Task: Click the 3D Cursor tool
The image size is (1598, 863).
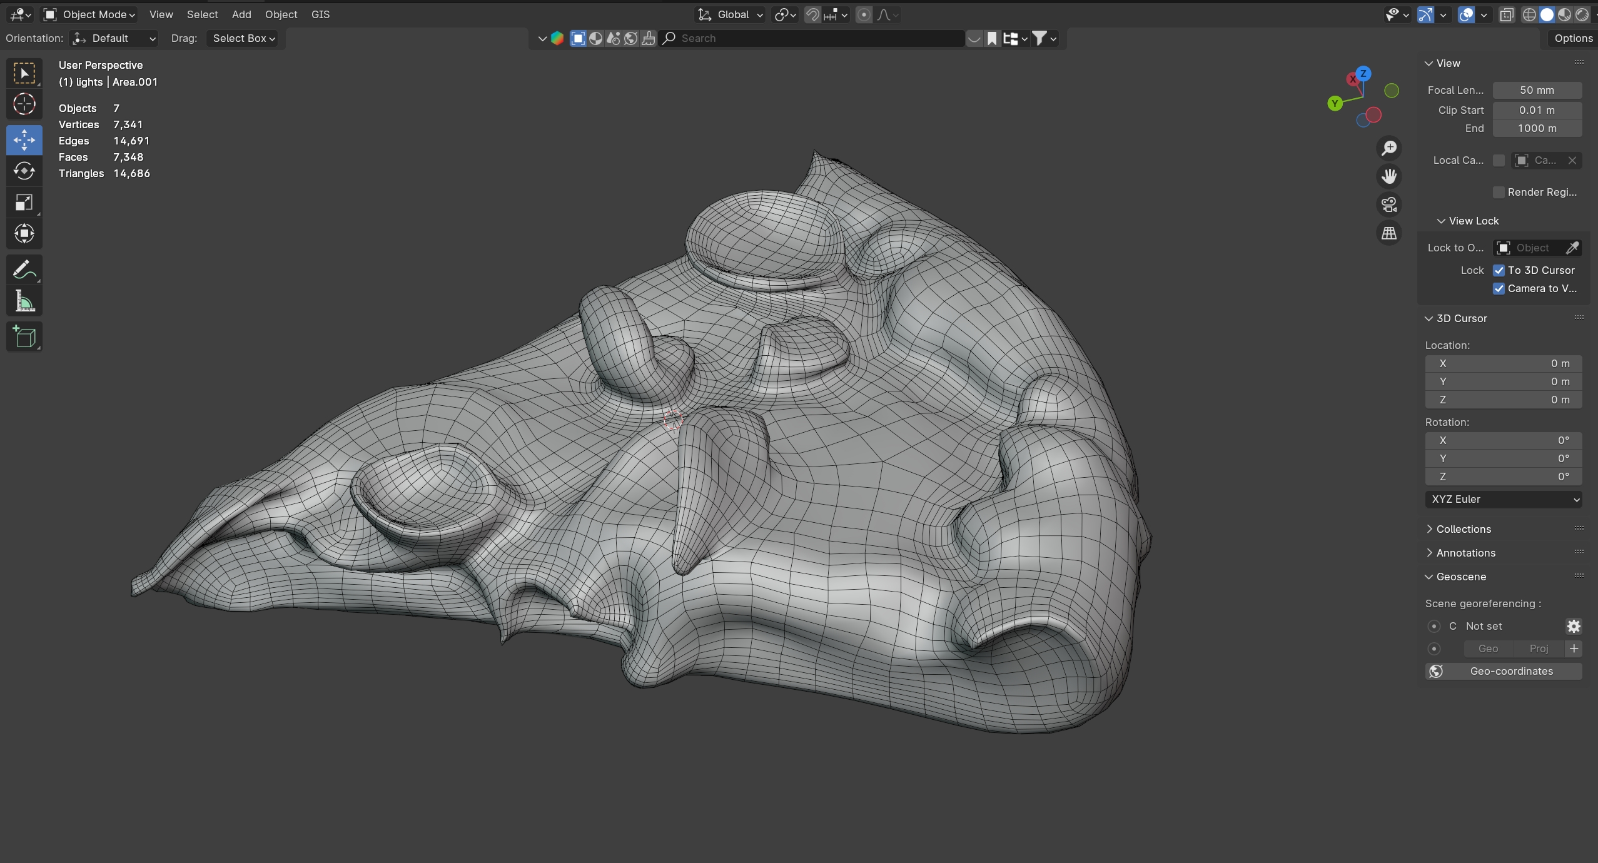Action: pyautogui.click(x=24, y=104)
